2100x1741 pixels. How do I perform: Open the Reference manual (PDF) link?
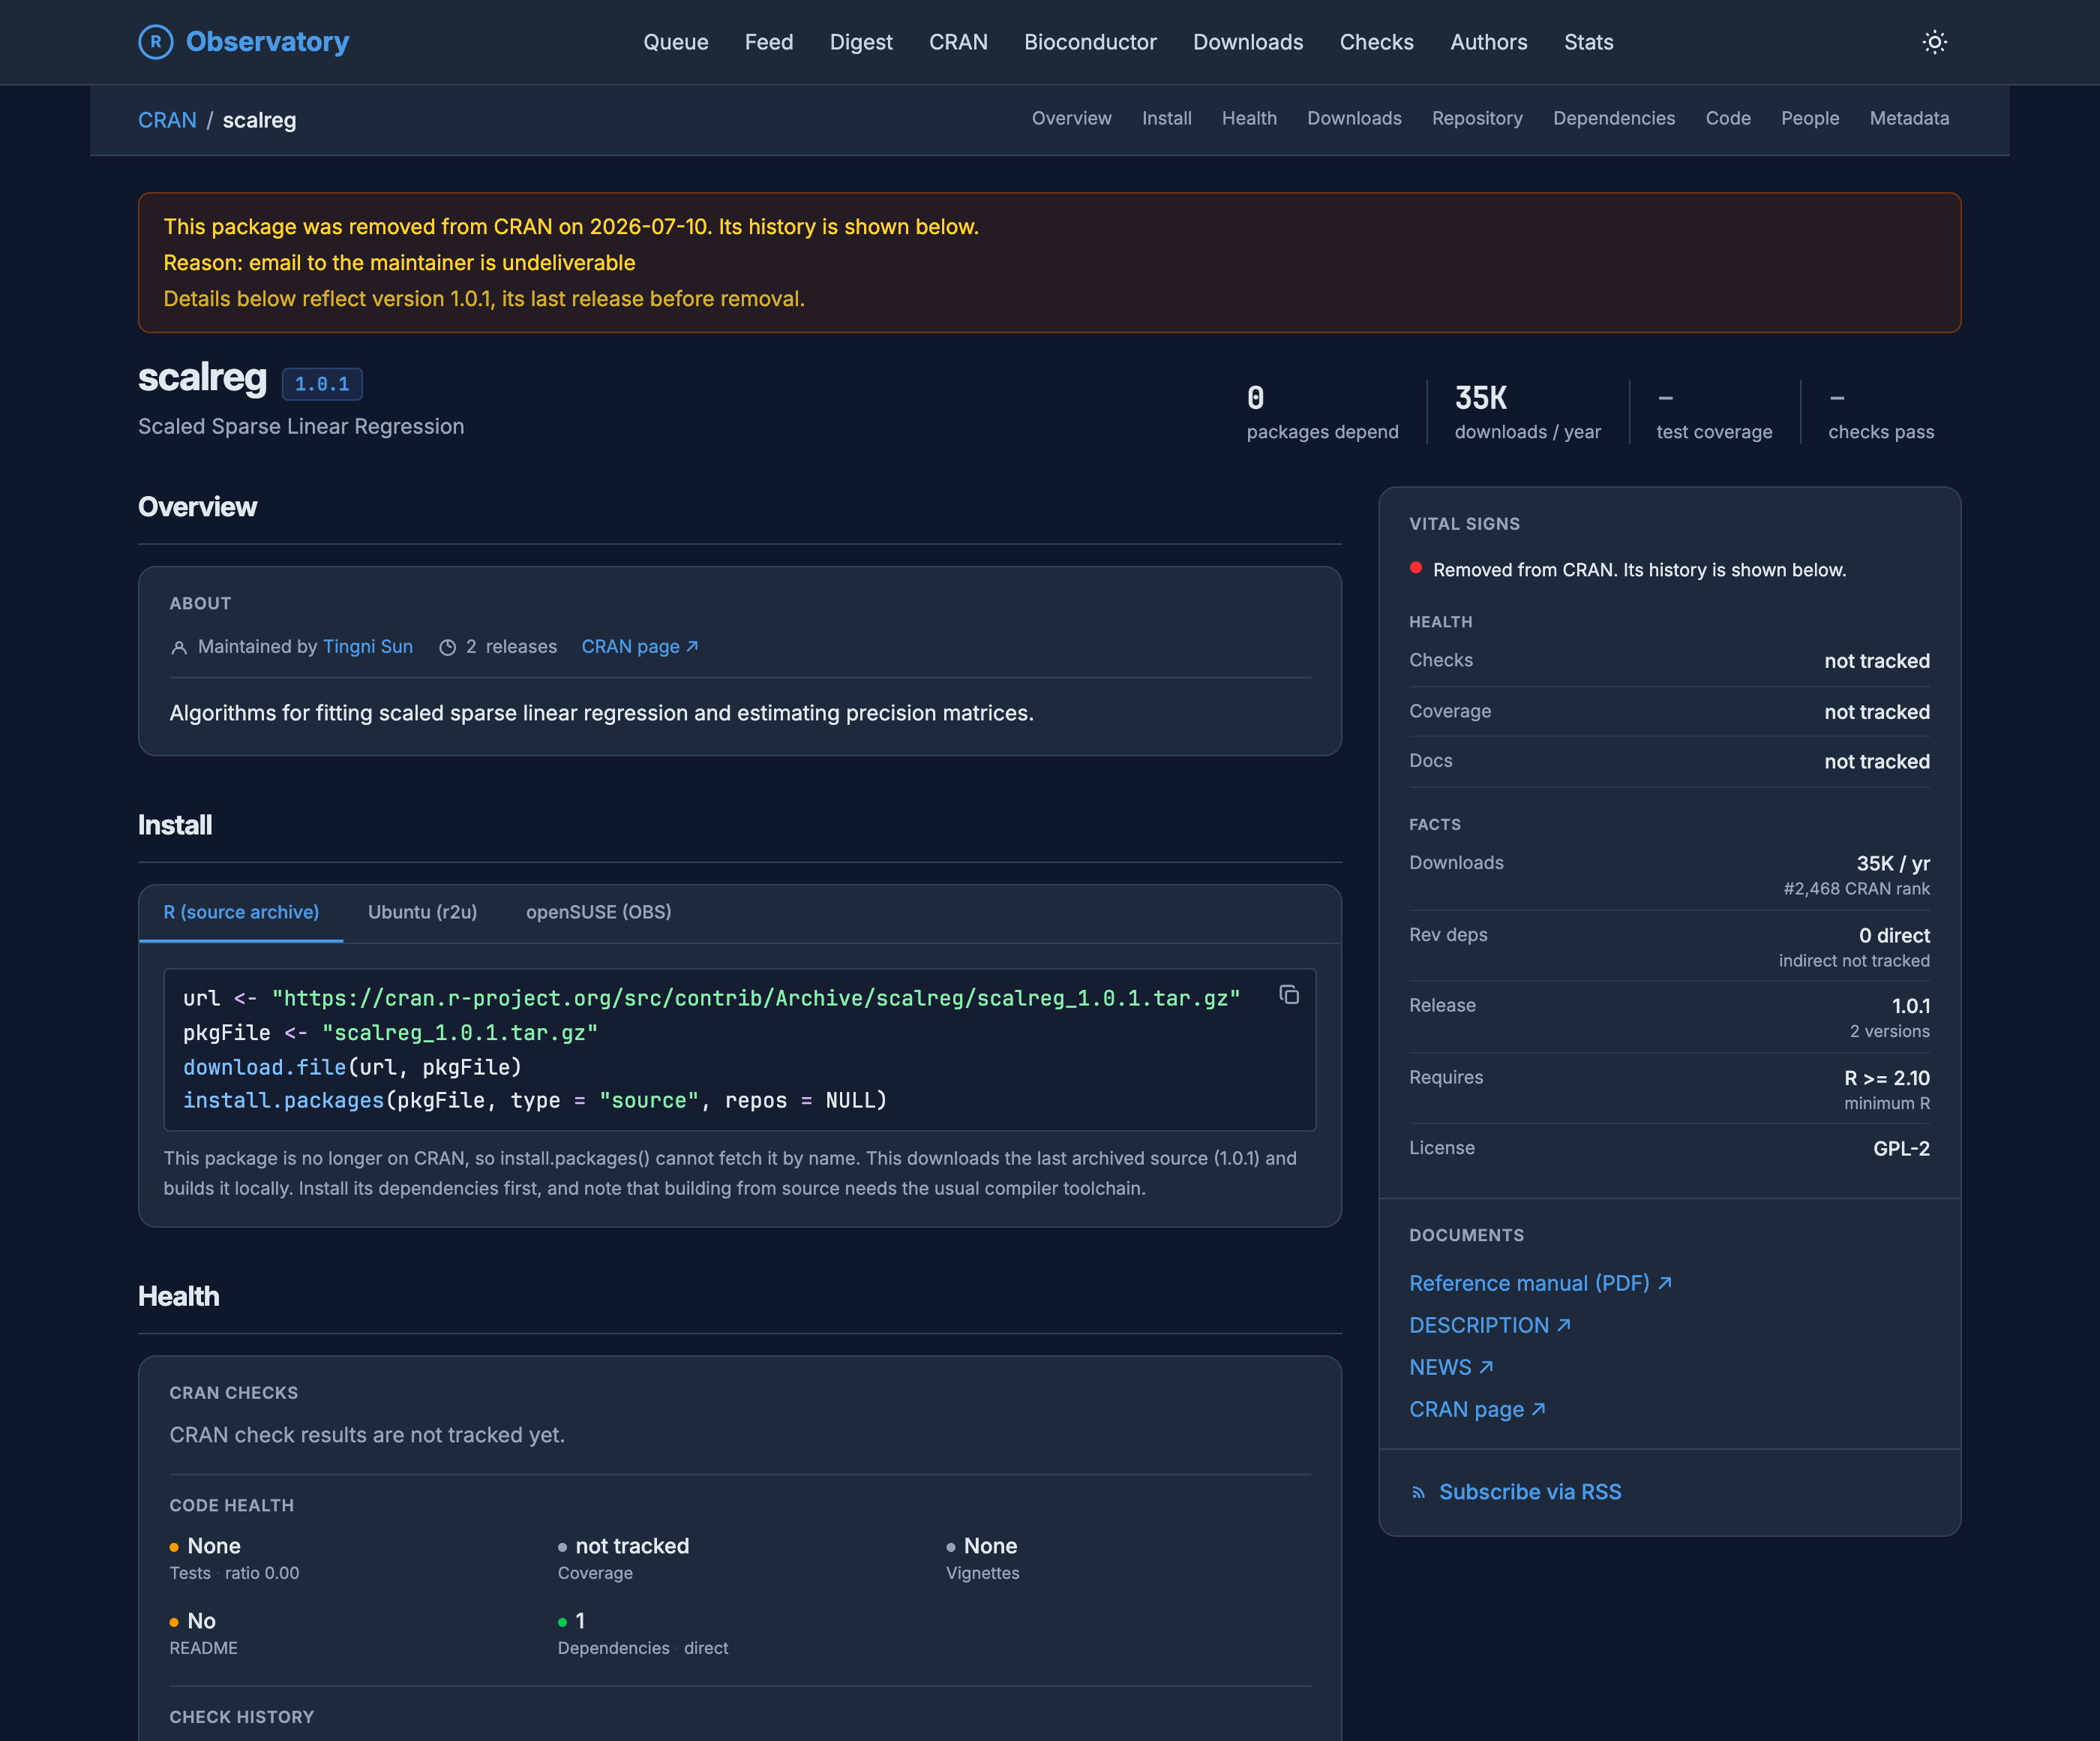pyautogui.click(x=1540, y=1284)
